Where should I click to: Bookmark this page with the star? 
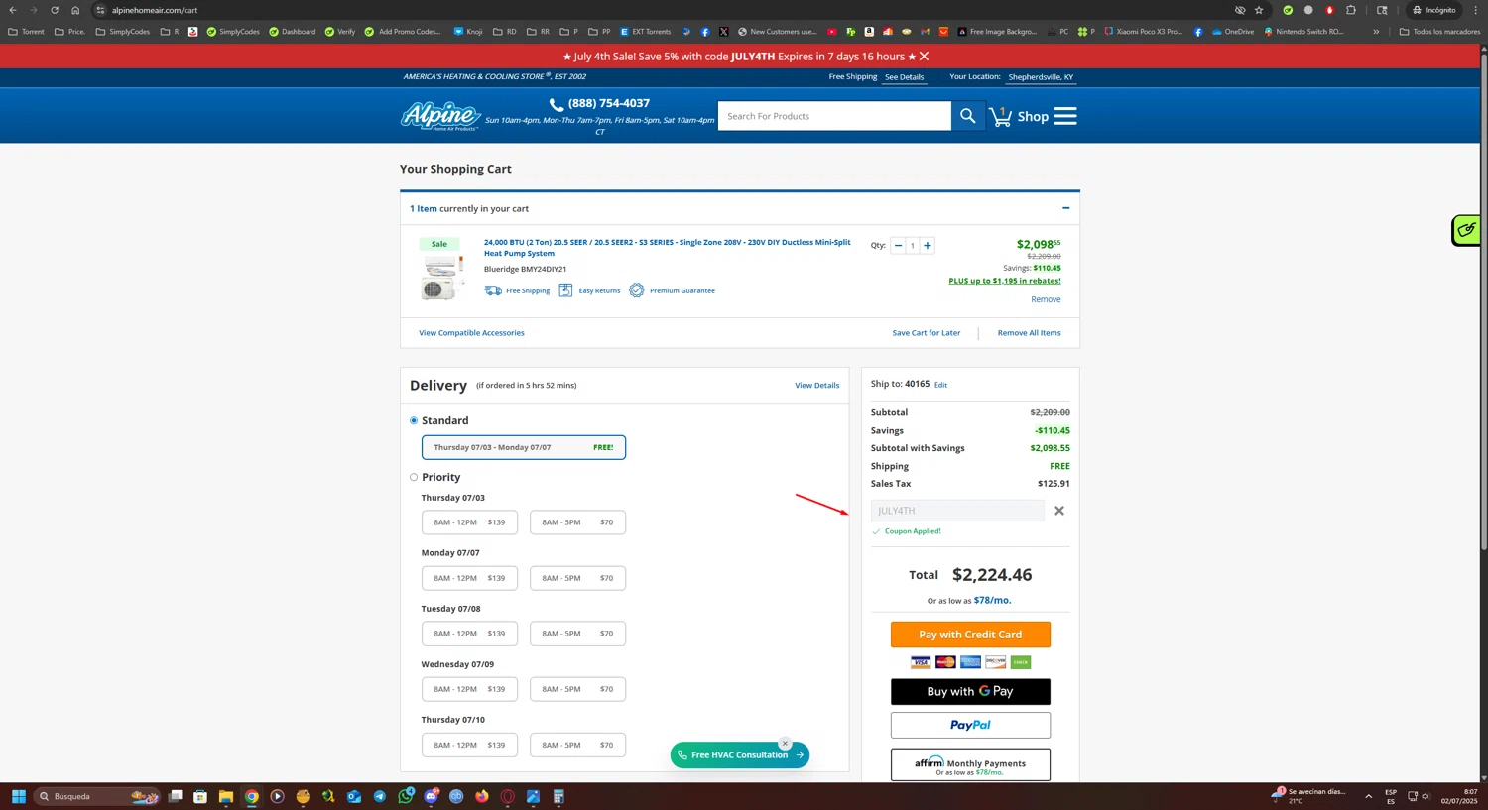1259,10
